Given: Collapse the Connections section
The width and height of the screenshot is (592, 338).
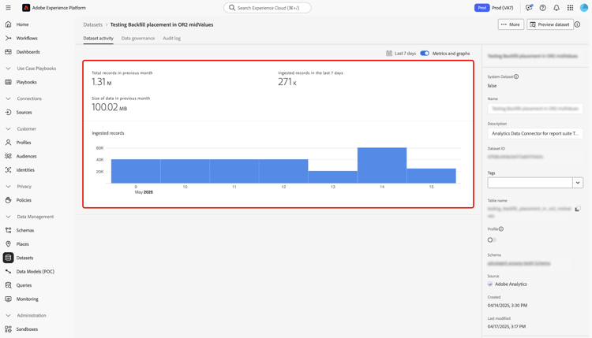Looking at the screenshot, I should coord(9,98).
